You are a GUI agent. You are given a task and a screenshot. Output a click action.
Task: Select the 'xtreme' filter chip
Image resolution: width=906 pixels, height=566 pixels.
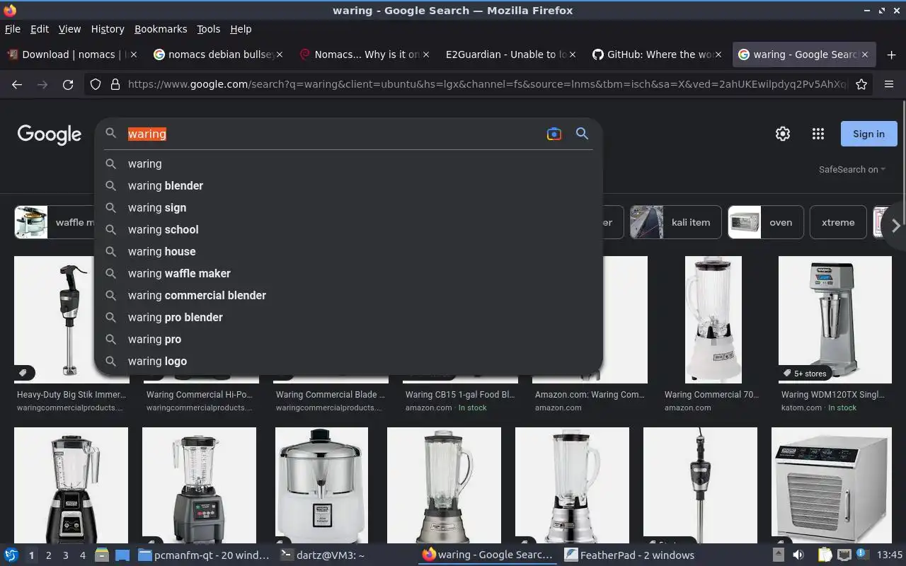838,222
